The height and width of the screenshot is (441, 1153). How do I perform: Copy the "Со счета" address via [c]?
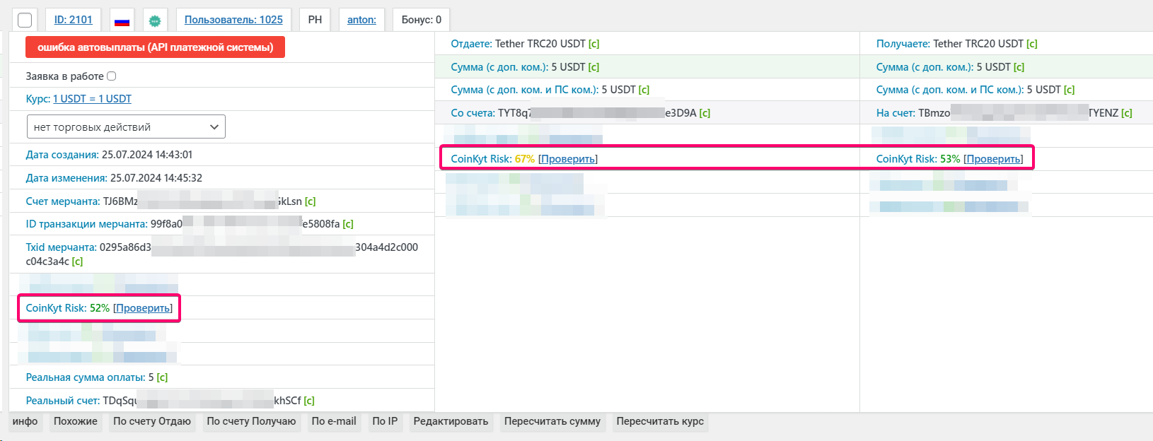click(705, 113)
